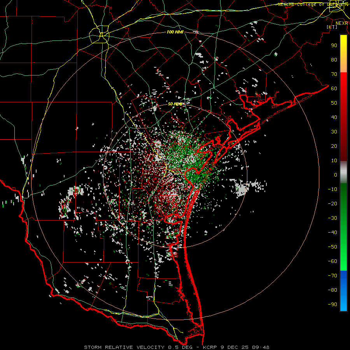Select the 30 value on the velocity scale
This screenshot has height=350, width=350.
334,132
